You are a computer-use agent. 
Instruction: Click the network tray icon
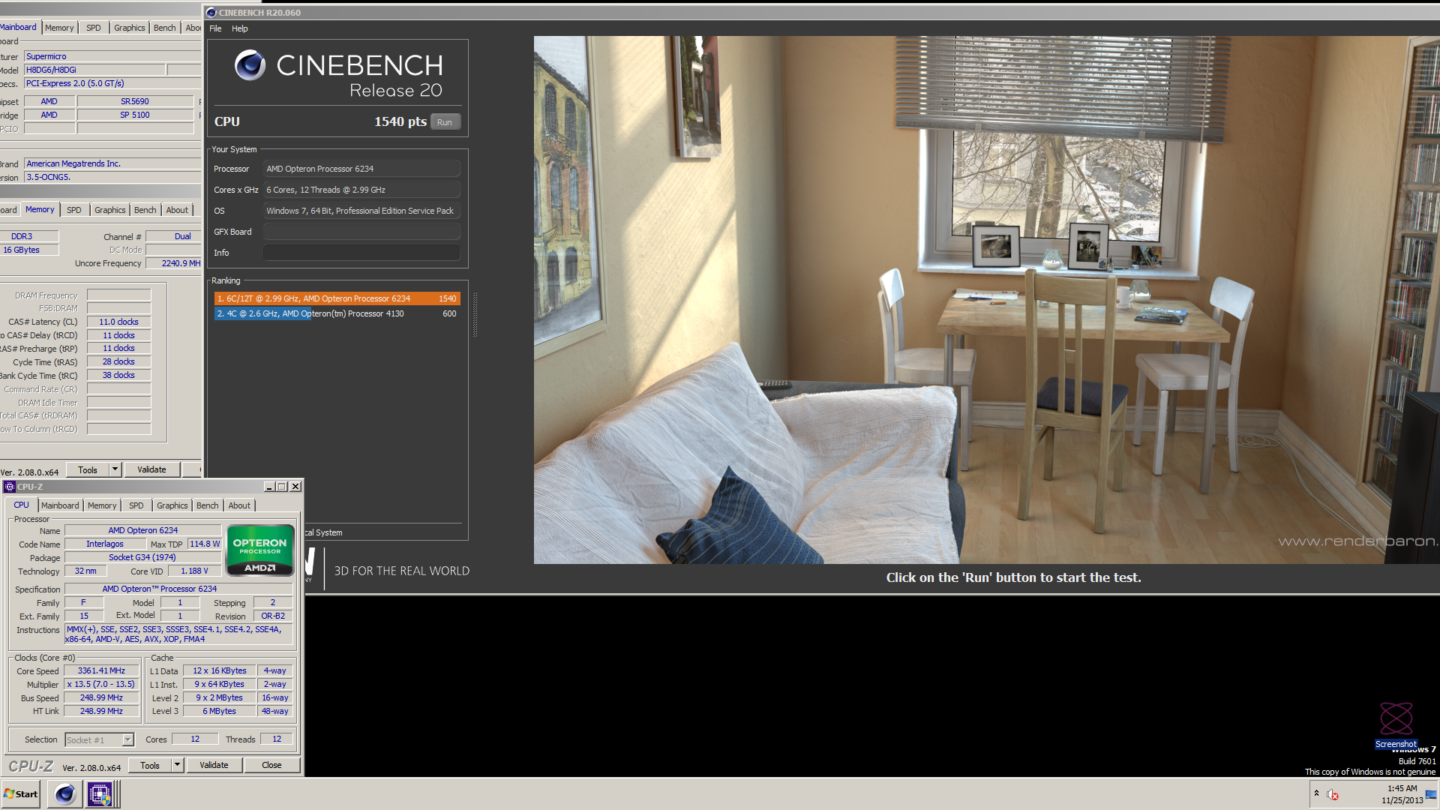(1431, 794)
